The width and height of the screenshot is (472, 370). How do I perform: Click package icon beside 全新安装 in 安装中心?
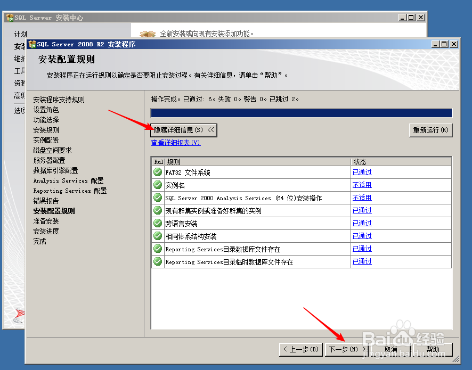(x=148, y=34)
